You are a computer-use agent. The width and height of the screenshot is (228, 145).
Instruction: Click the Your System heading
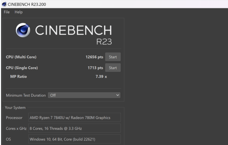coord(15,108)
